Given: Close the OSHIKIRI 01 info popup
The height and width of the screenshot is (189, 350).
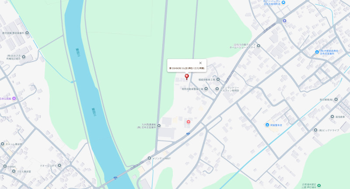Looking at the screenshot, I should (200, 63).
